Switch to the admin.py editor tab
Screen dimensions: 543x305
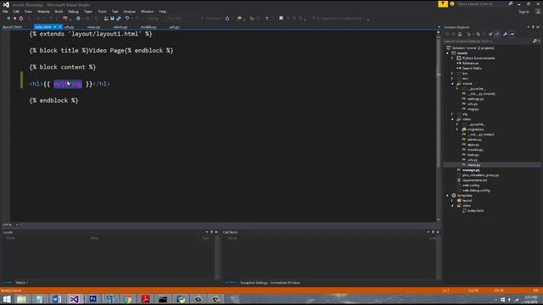tap(120, 27)
